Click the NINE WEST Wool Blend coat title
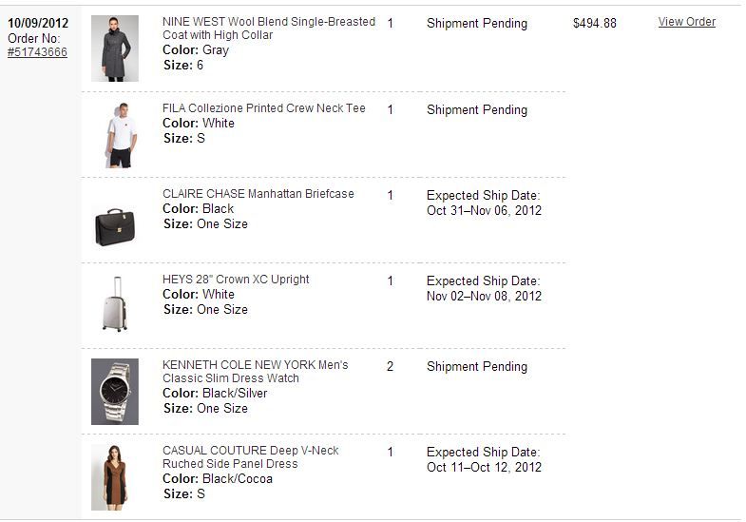Screen dimensions: 746x522 (x=268, y=29)
